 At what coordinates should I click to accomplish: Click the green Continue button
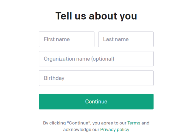click(96, 101)
